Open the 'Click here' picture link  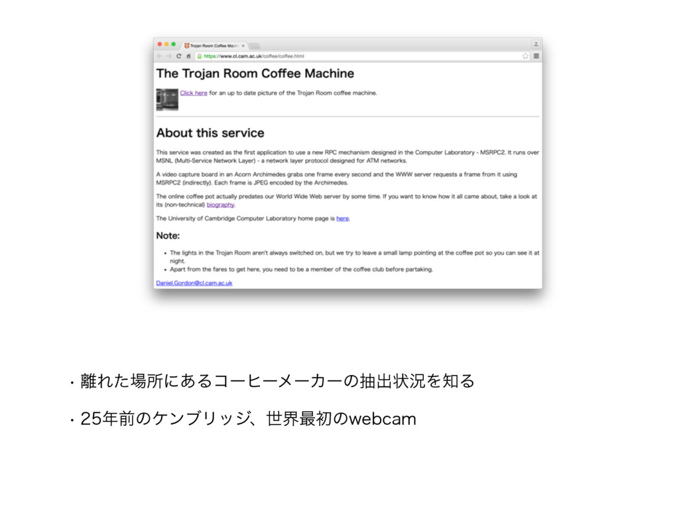[x=194, y=93]
